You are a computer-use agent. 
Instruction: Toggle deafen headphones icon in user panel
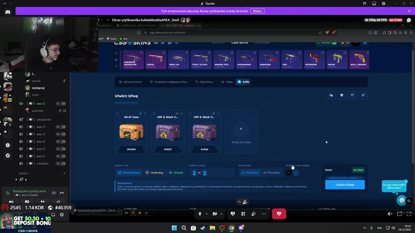tap(53, 215)
